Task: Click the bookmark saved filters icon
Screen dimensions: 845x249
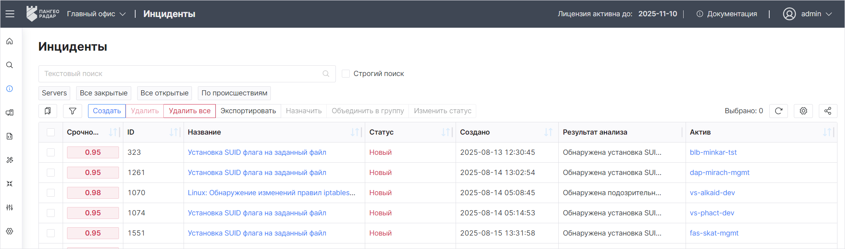Action: 48,111
